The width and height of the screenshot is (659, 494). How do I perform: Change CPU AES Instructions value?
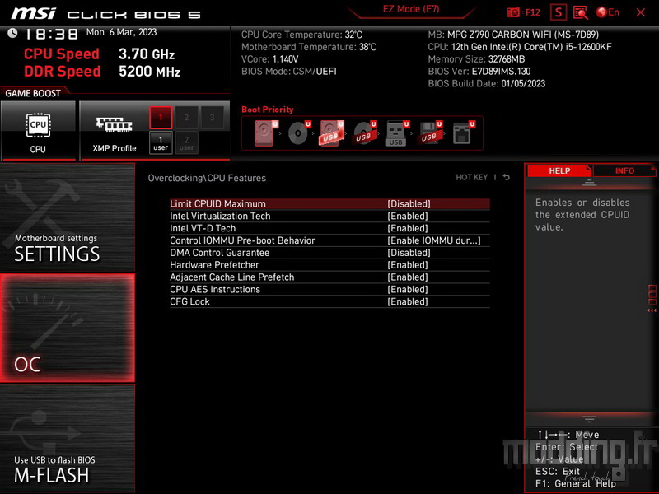407,289
